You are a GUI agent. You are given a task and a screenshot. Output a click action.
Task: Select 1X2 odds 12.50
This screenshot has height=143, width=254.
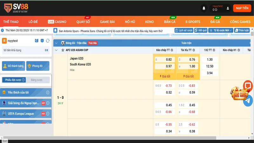tap(210, 66)
